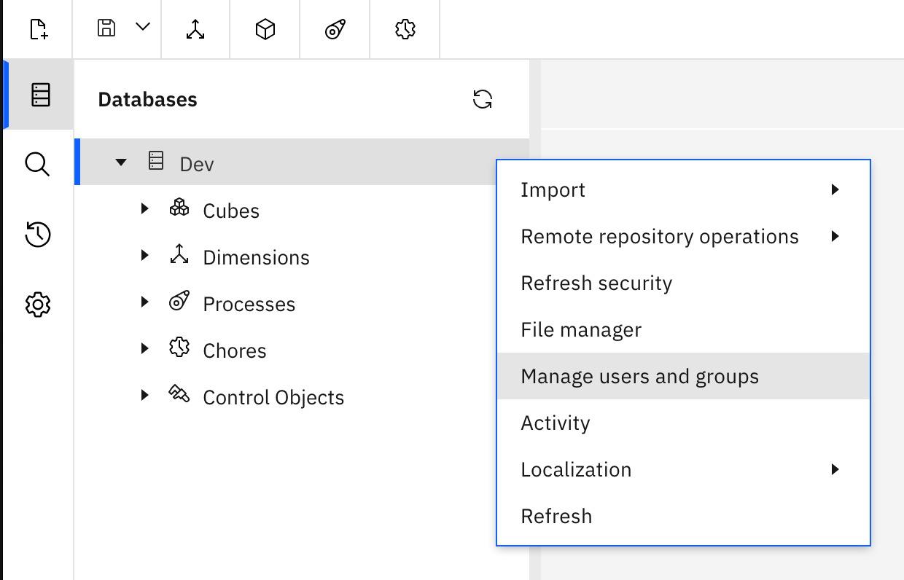Click the "Databases" panel heading
904x580 pixels.
(x=147, y=99)
